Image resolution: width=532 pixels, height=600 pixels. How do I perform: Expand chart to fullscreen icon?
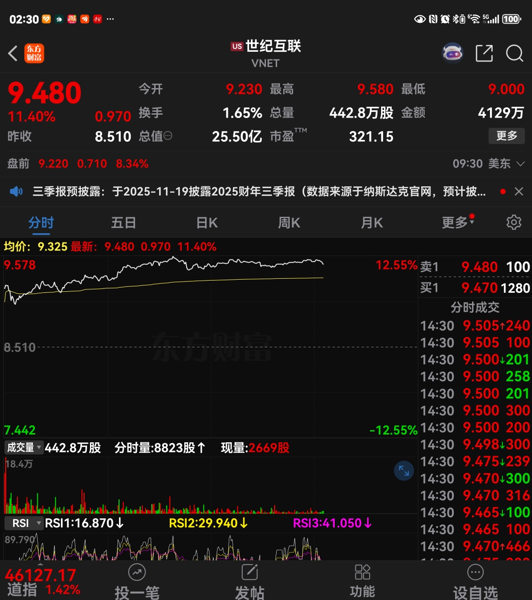(404, 470)
